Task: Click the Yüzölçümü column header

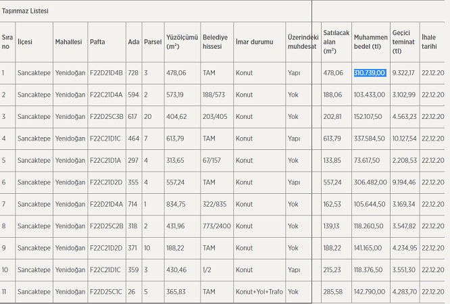Action: tap(181, 42)
